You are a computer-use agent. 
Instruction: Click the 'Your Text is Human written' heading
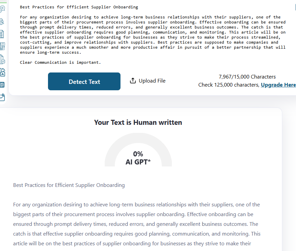pos(138,122)
